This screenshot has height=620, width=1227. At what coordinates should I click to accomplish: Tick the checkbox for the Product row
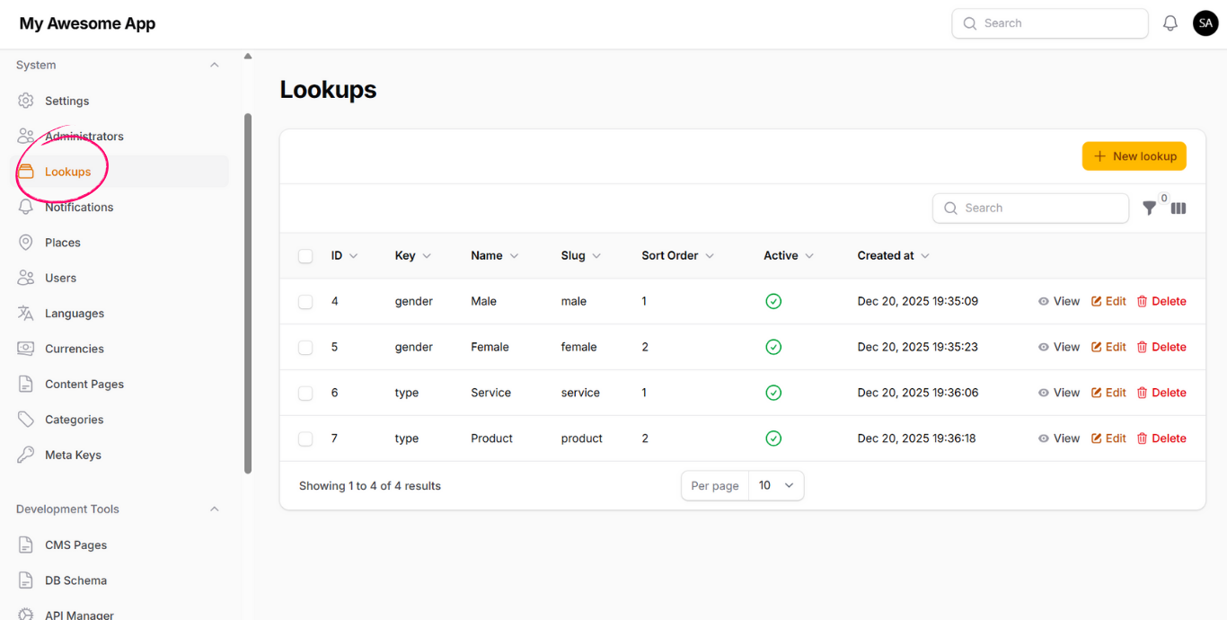click(x=305, y=438)
